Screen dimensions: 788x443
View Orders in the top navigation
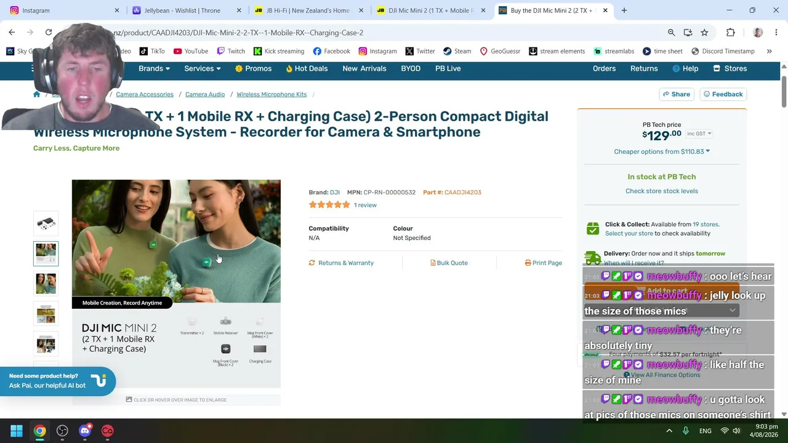click(x=604, y=68)
